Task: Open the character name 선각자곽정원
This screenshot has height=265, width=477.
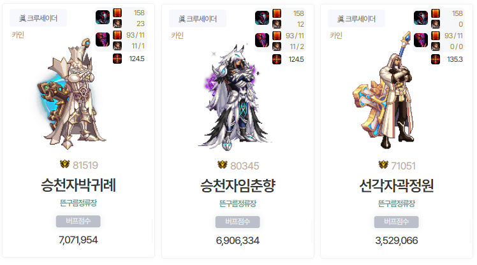Action: coord(397,185)
